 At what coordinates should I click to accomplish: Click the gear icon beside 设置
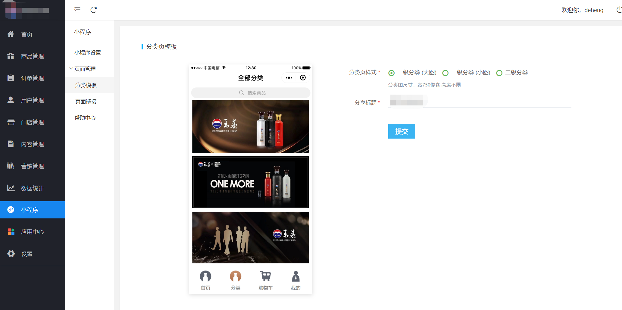point(11,254)
